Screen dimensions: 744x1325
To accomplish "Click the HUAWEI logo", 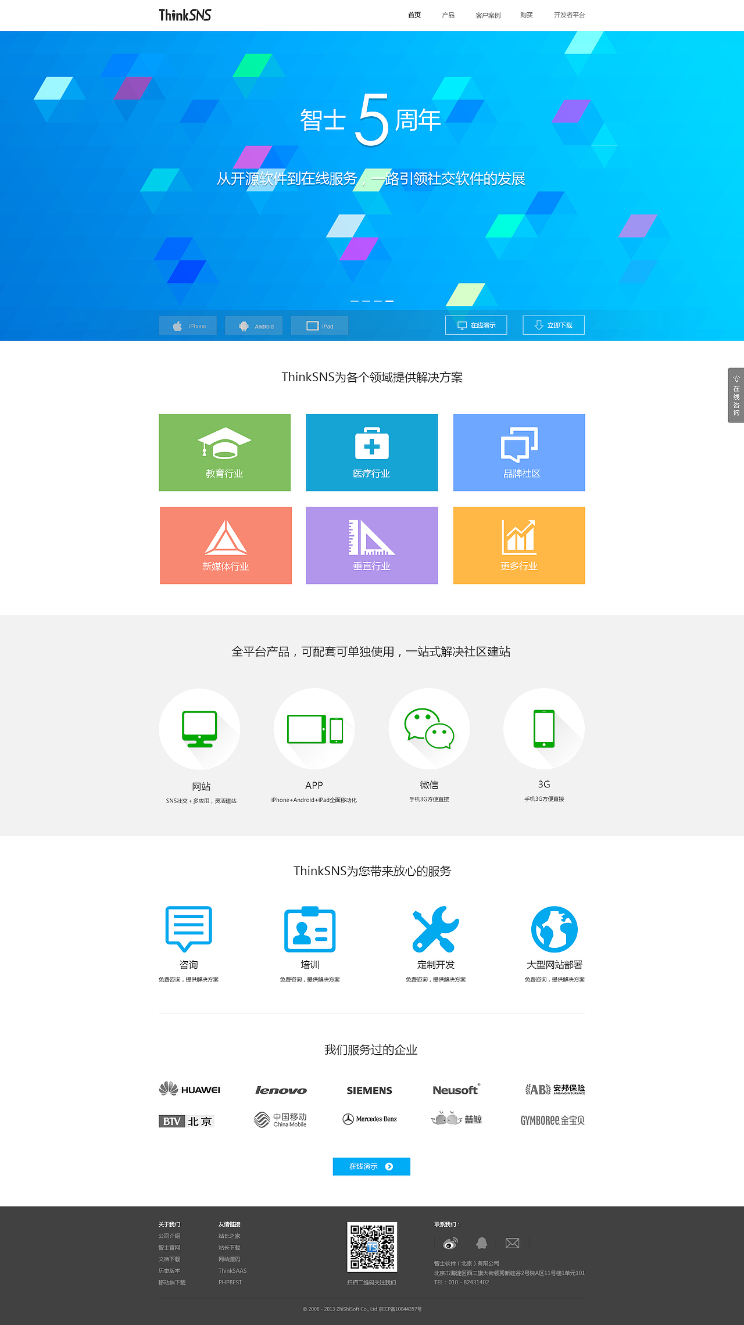I will coord(189,1089).
